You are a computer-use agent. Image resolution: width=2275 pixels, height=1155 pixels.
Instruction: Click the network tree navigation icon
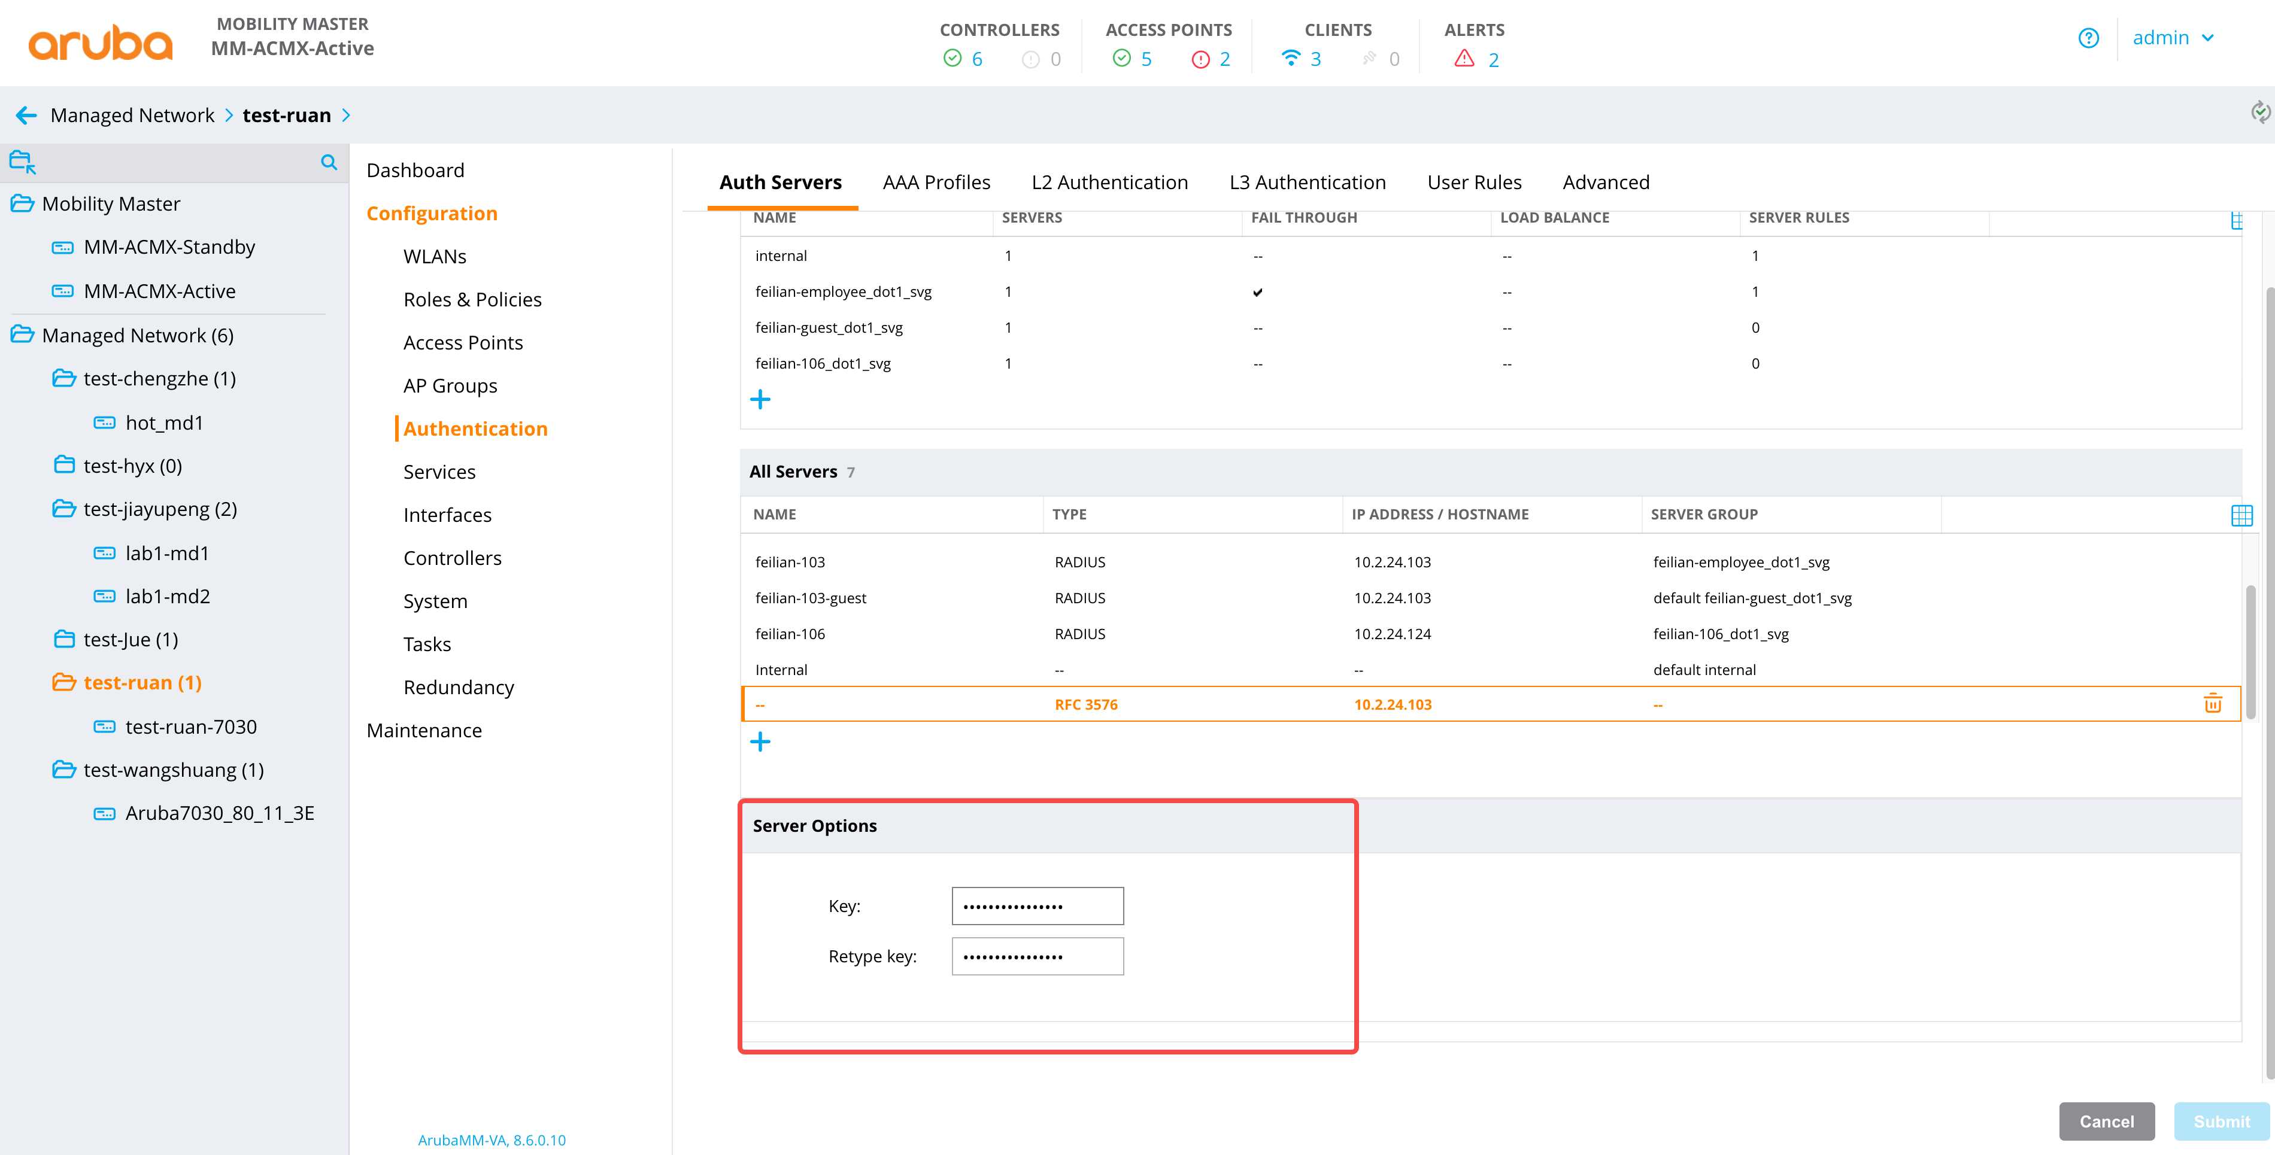(22, 162)
